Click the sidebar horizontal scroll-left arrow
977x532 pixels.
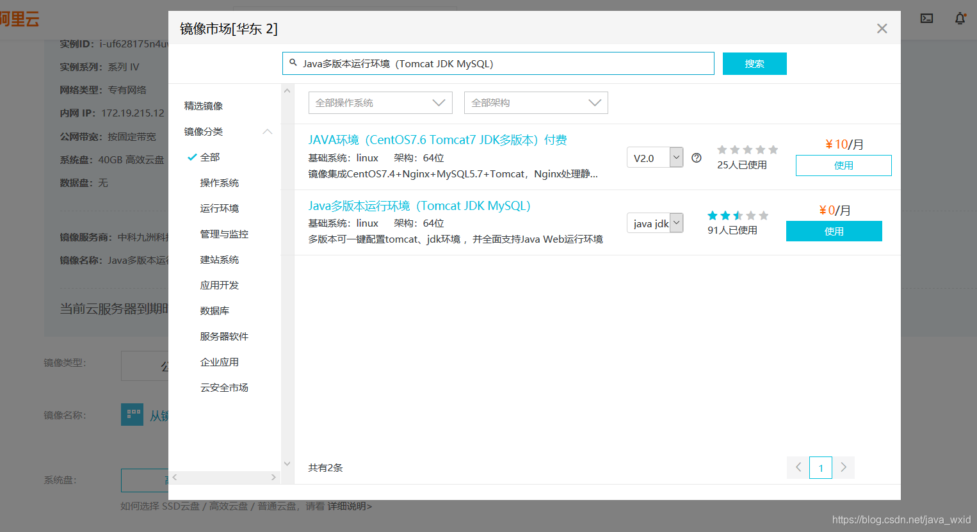point(175,478)
